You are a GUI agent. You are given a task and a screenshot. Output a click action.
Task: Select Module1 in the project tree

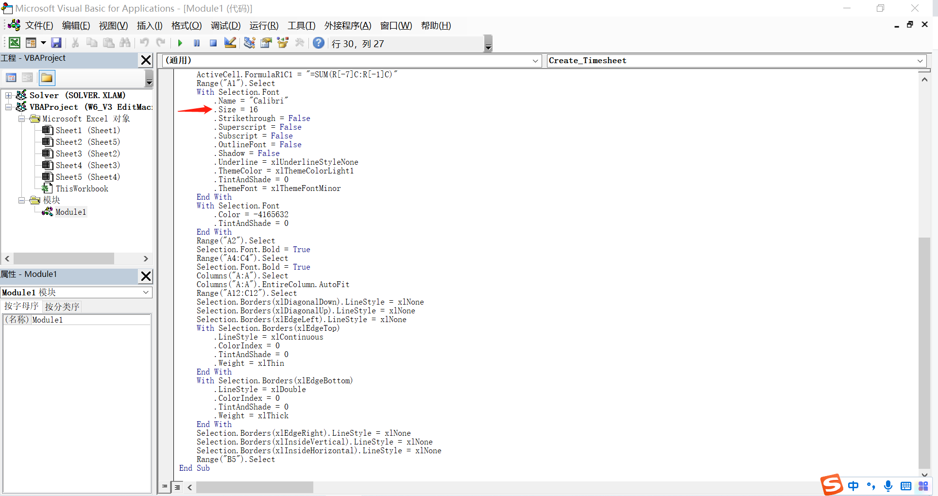(70, 212)
